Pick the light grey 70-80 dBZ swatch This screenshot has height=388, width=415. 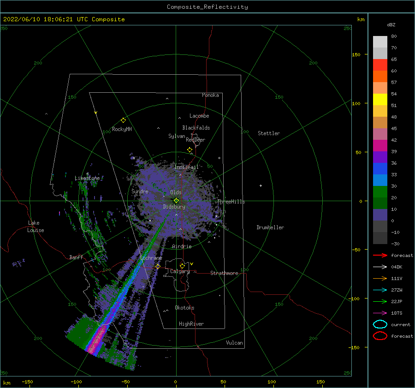click(380, 42)
